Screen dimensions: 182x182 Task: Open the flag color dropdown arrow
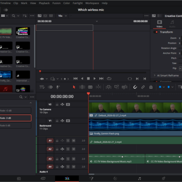(164, 87)
